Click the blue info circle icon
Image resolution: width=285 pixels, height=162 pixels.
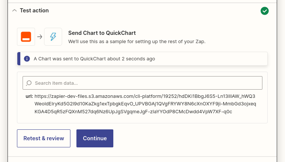27,58
